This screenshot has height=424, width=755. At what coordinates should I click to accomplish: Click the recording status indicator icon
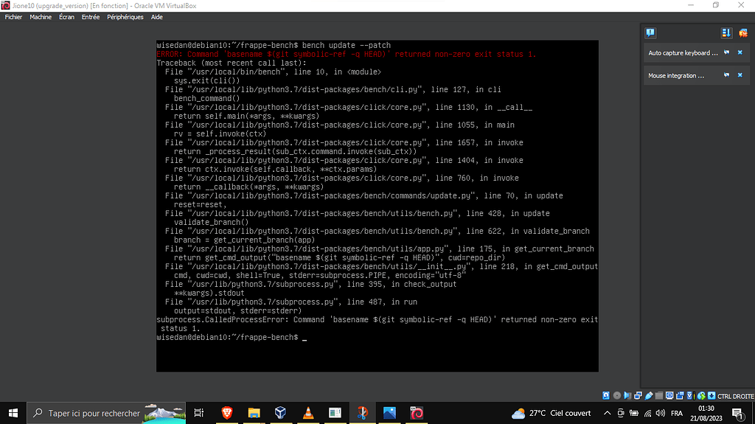coord(681,395)
